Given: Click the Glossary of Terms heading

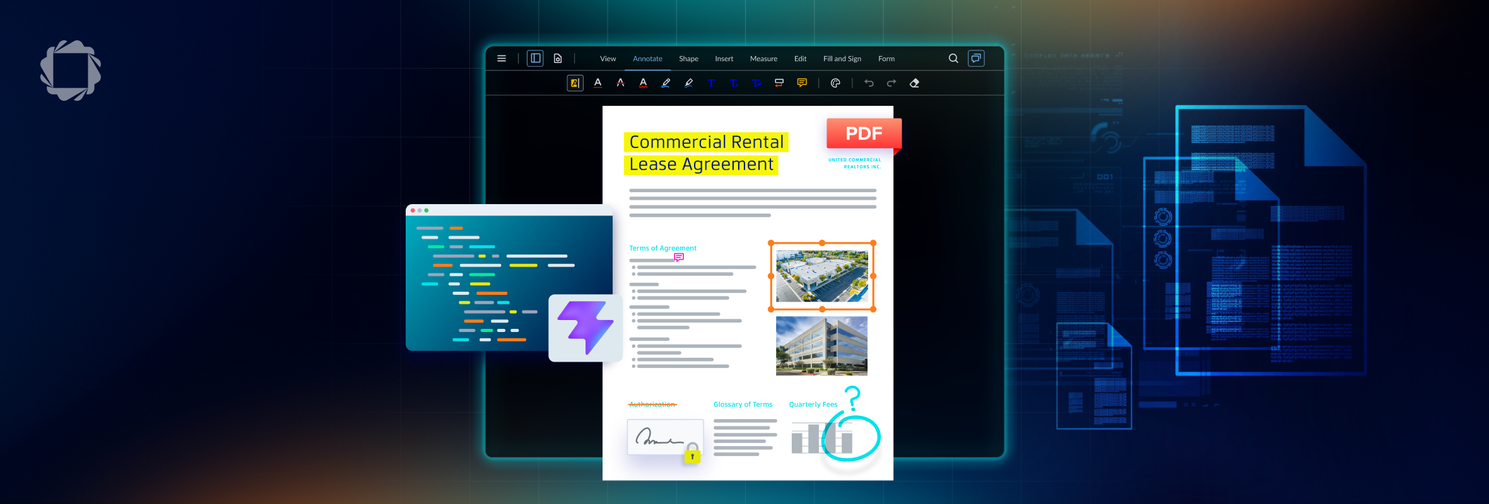Looking at the screenshot, I should click(x=743, y=404).
